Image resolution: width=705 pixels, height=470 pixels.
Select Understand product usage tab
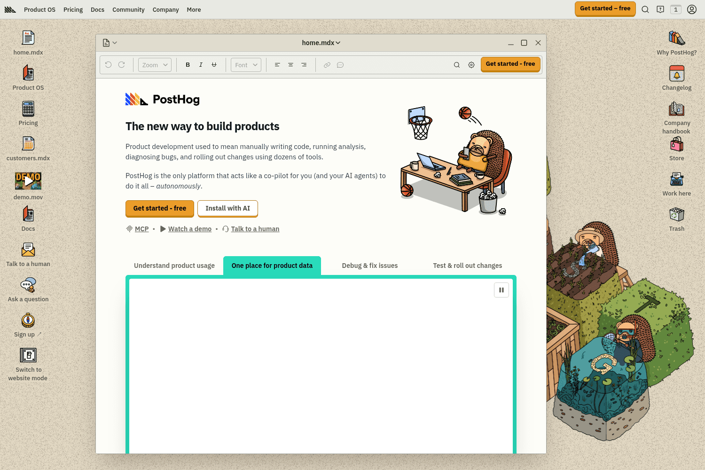coord(174,266)
